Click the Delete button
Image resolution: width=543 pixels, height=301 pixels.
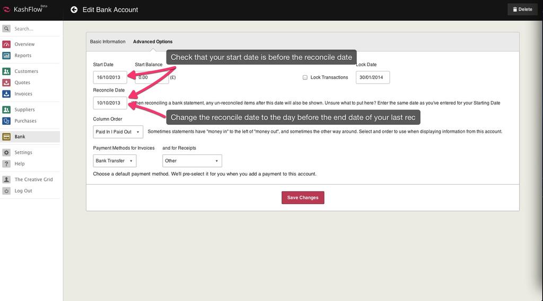tap(522, 10)
